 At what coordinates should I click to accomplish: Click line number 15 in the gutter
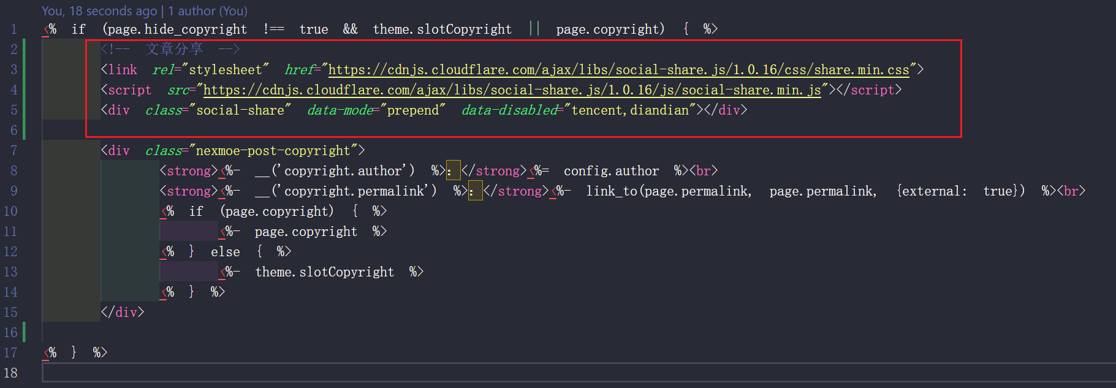coord(11,313)
